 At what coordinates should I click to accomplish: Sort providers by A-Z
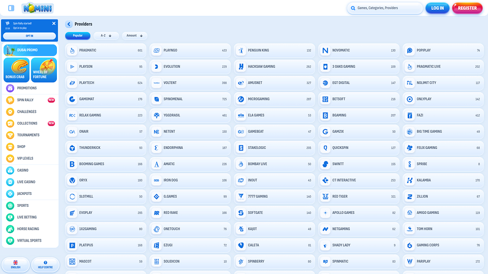point(106,36)
